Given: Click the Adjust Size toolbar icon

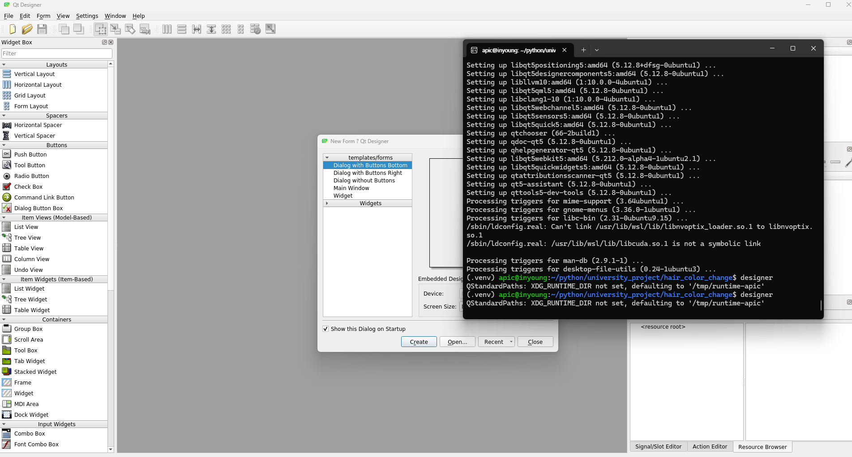Looking at the screenshot, I should (270, 29).
